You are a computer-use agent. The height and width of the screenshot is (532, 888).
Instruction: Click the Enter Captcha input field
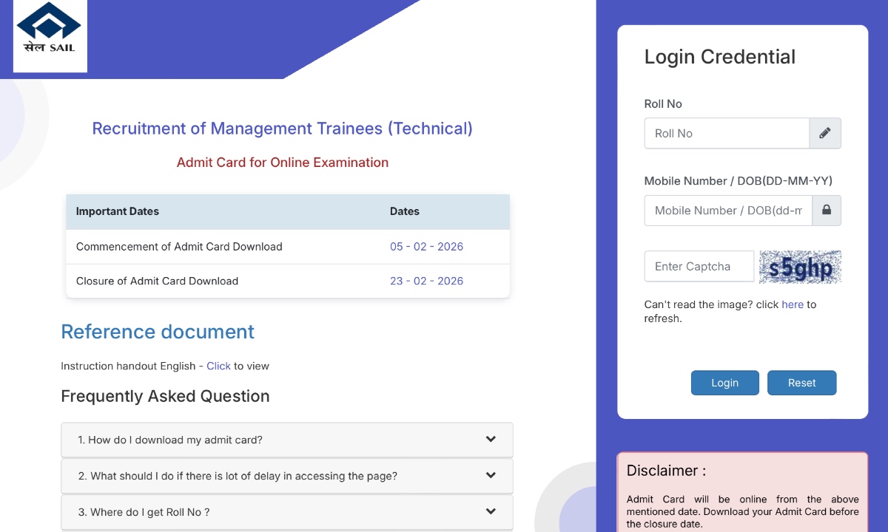(x=699, y=266)
